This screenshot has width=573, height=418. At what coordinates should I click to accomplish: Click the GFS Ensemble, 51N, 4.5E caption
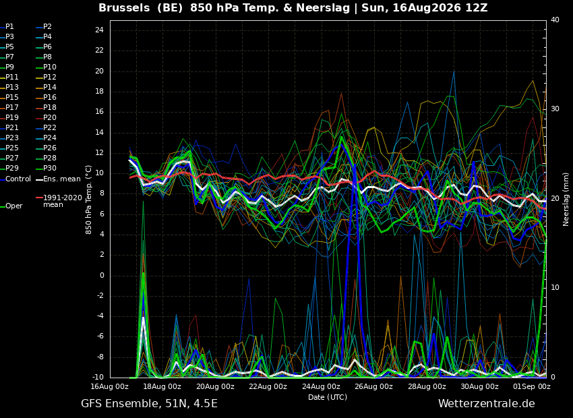click(x=149, y=404)
